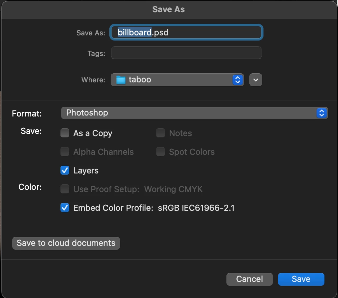
Task: Click the taboo folder icon
Action: tap(121, 80)
